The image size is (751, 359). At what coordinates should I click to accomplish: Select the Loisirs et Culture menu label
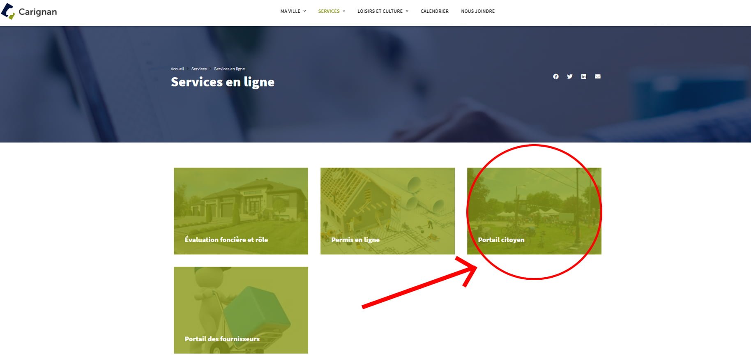(380, 11)
